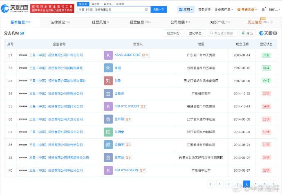Open 登记状态 filter dropdown
The image size is (282, 195).
(196, 33)
